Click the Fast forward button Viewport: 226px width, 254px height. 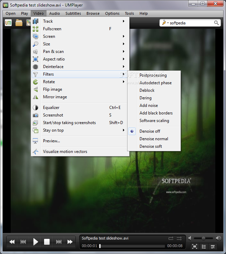pyautogui.click(x=70, y=242)
